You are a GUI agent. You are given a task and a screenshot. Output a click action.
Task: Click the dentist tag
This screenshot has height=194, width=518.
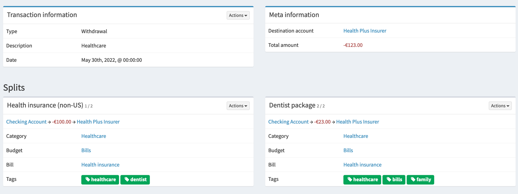(x=135, y=180)
